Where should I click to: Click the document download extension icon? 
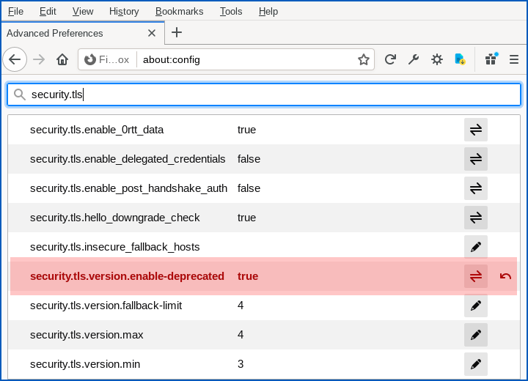tap(461, 59)
